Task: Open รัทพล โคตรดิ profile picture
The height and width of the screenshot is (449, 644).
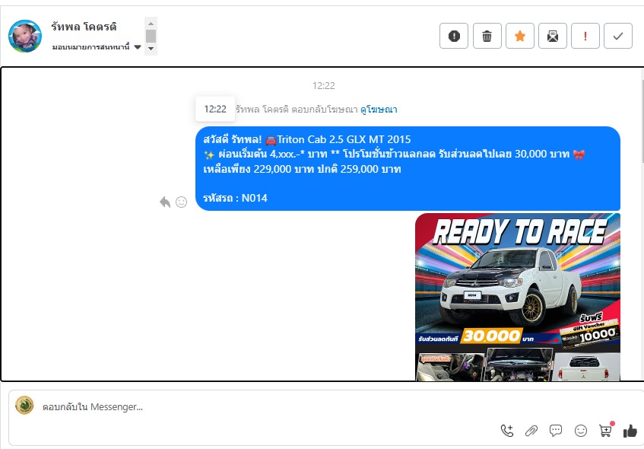Action: (x=25, y=37)
